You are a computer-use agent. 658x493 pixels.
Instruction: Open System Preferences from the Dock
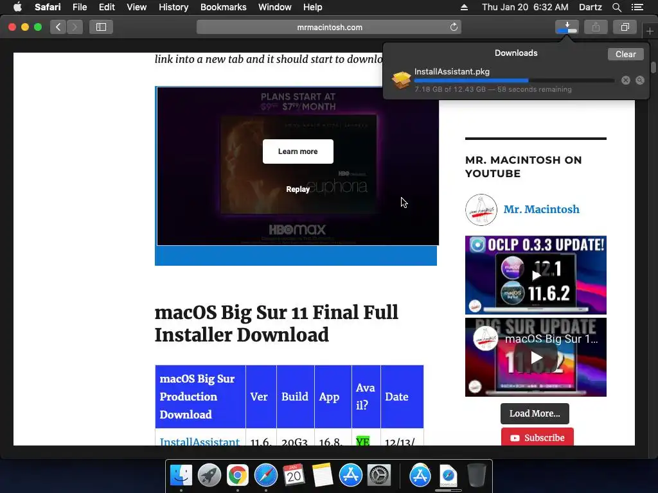tap(379, 476)
